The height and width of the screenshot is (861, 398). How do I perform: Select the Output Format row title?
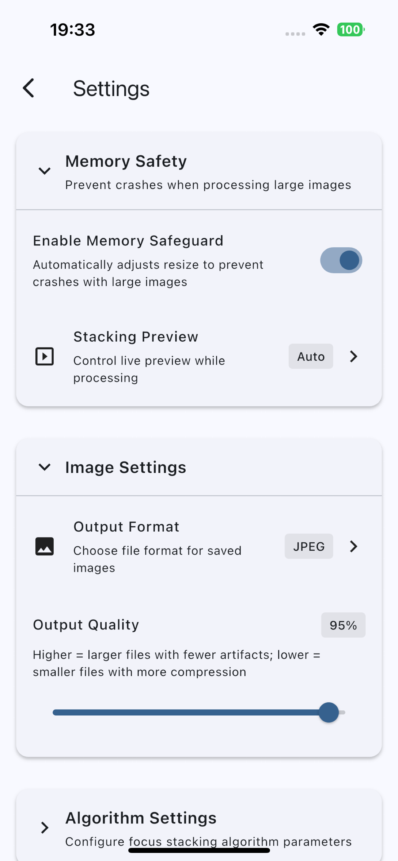coord(126,527)
